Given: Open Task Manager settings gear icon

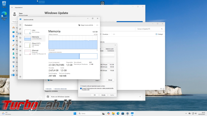Looking at the screenshot, I should [x=20, y=77].
